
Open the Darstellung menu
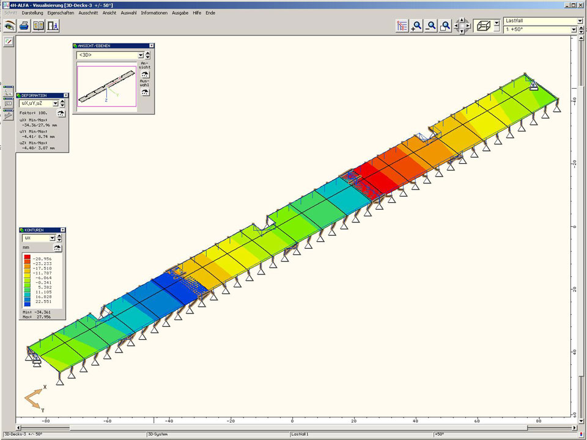[x=32, y=13]
